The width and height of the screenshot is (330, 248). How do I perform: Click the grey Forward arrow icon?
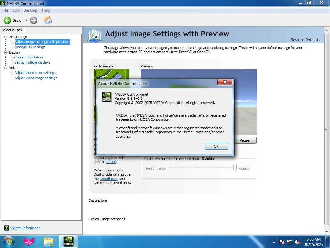point(34,20)
